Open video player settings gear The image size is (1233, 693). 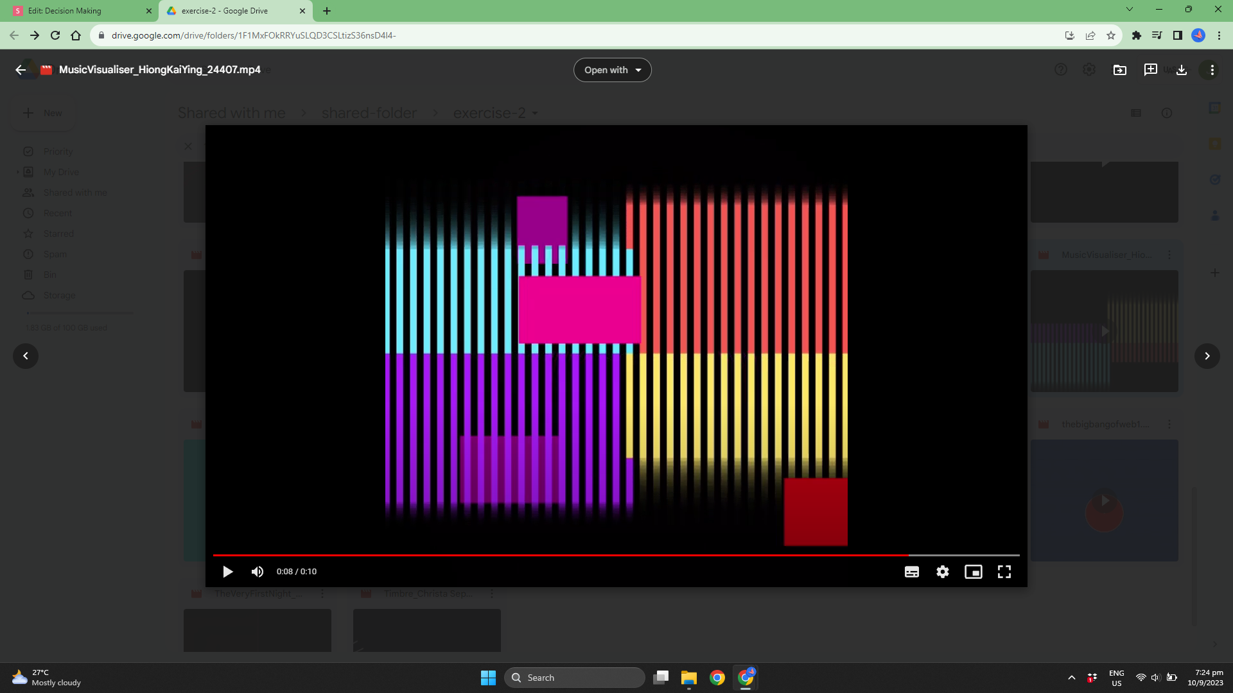pos(942,572)
